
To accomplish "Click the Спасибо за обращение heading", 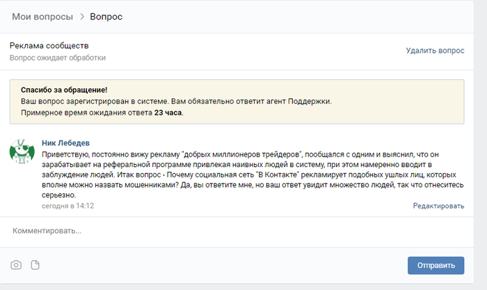I will pos(64,90).
